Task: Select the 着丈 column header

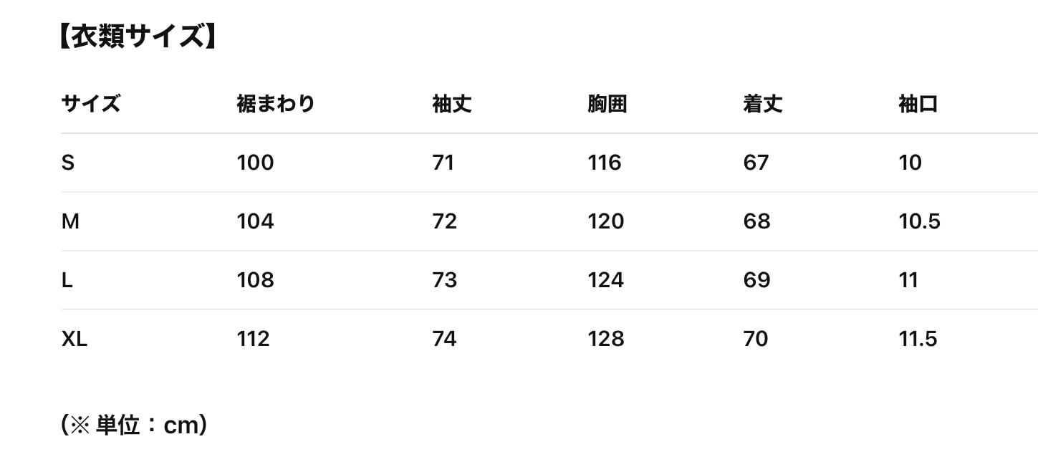Action: click(762, 105)
